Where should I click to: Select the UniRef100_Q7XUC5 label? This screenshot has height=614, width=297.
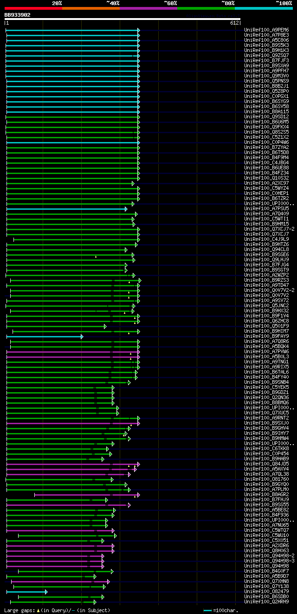click(266, 413)
